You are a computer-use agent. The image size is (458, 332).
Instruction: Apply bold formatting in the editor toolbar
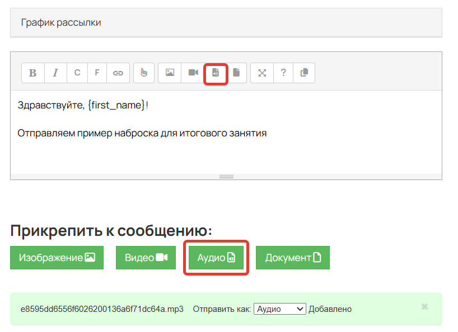pos(32,73)
